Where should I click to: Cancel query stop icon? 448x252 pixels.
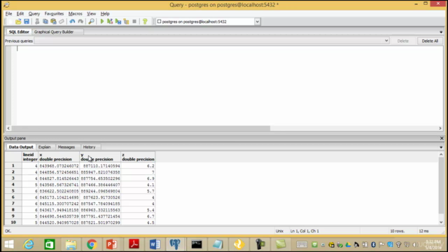pyautogui.click(x=134, y=22)
